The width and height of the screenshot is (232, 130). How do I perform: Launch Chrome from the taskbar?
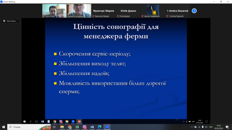point(70,127)
